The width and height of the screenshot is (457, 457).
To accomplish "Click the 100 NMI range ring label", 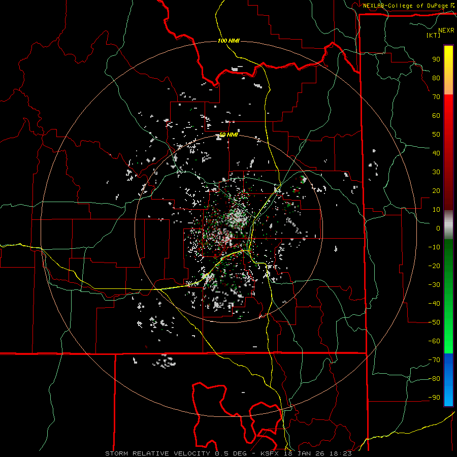I will (x=228, y=41).
